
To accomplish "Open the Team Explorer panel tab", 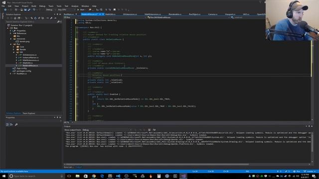I will click(x=29, y=113).
